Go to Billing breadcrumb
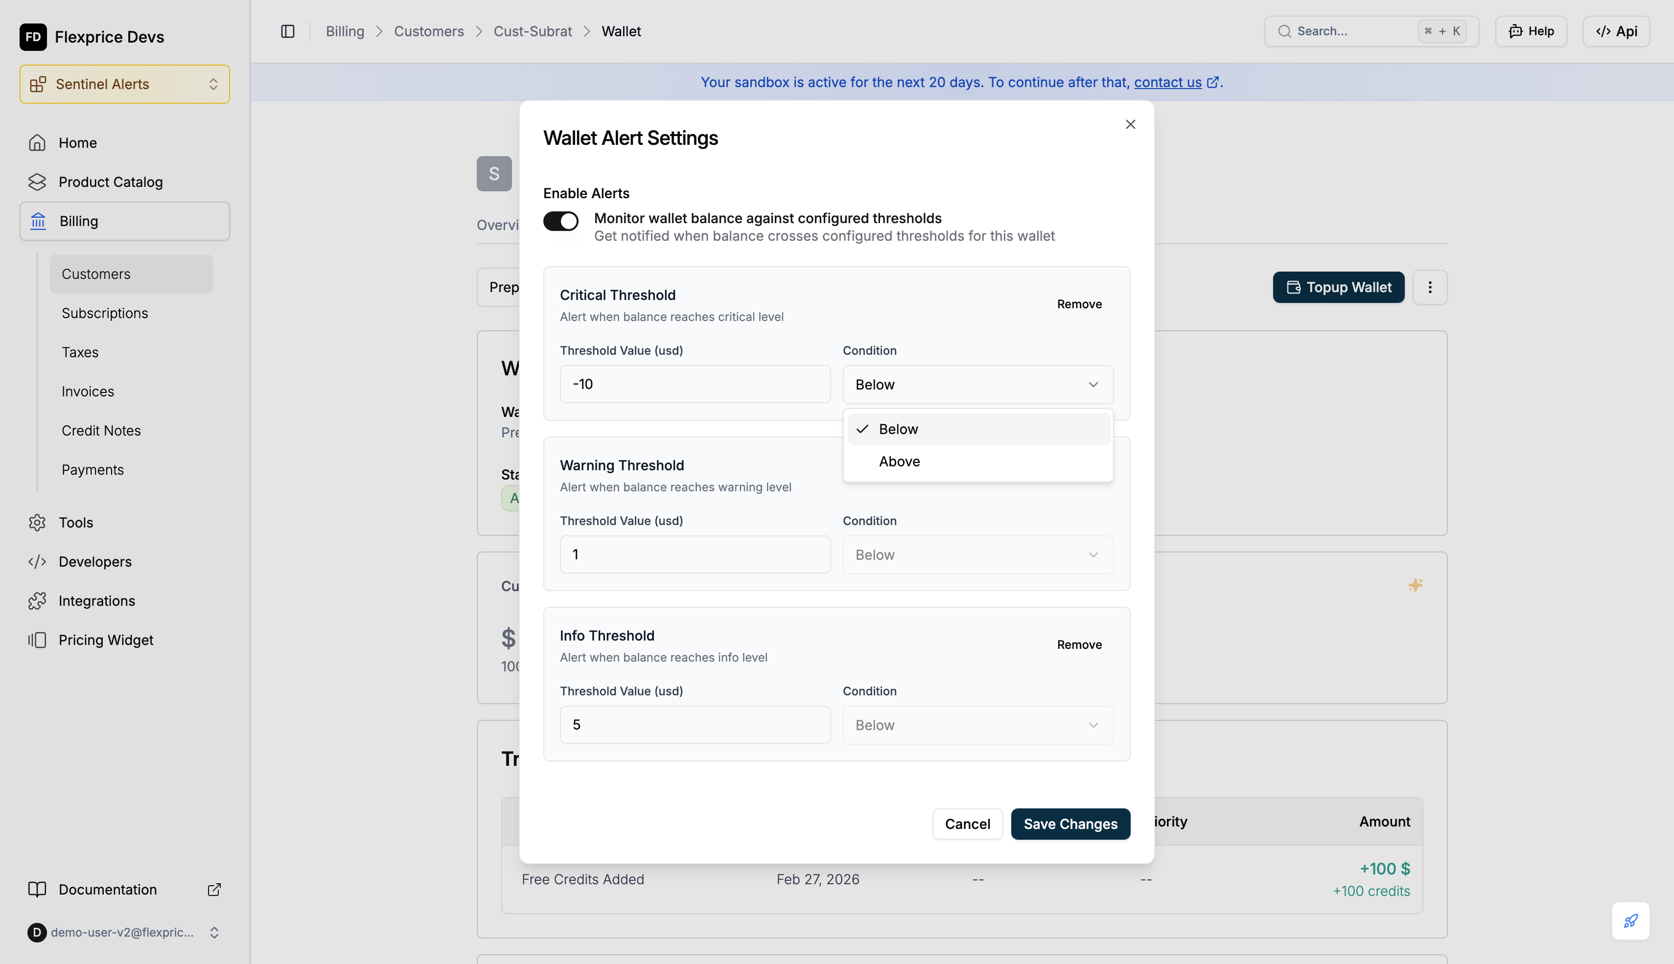 pos(344,31)
